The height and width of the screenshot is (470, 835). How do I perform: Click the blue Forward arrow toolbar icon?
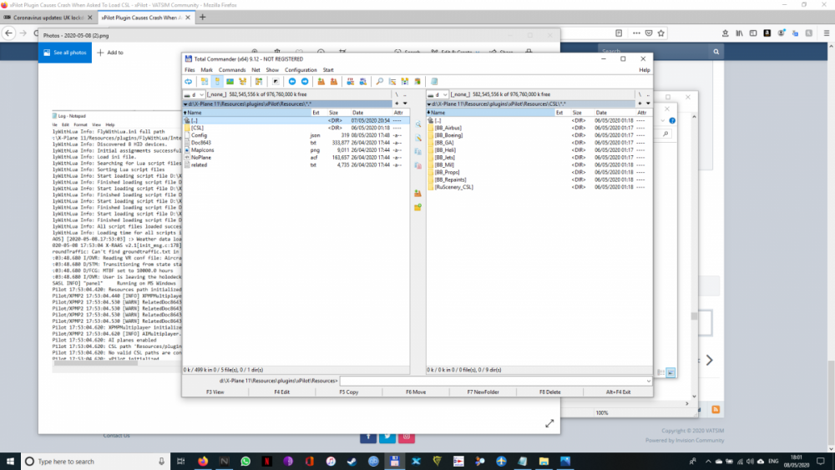[305, 82]
